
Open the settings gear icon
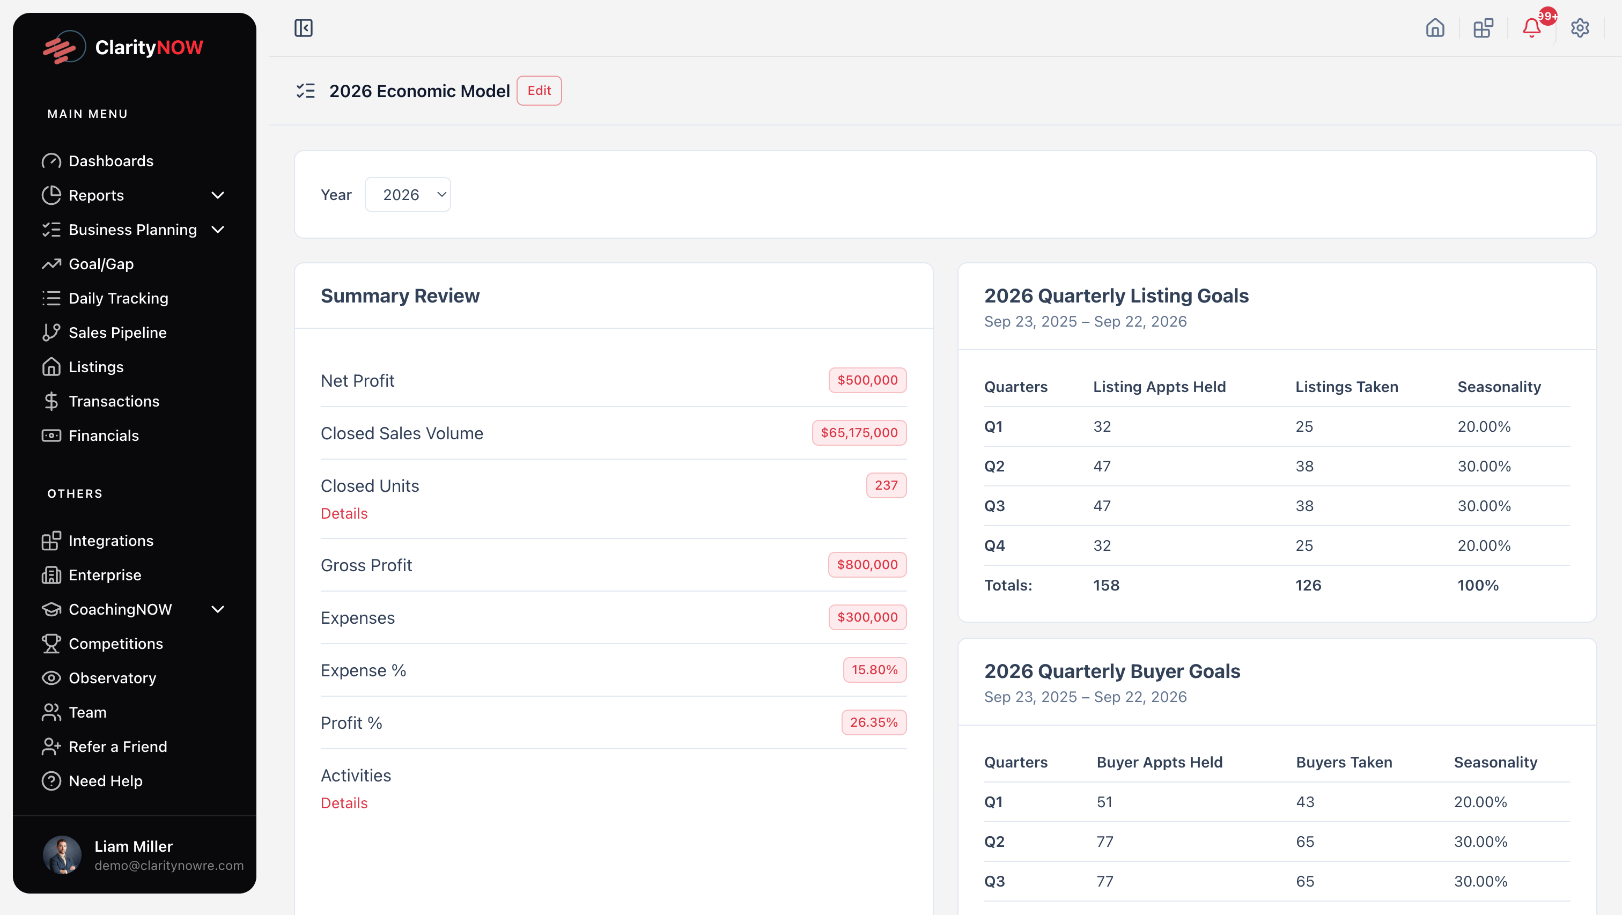[x=1580, y=28]
